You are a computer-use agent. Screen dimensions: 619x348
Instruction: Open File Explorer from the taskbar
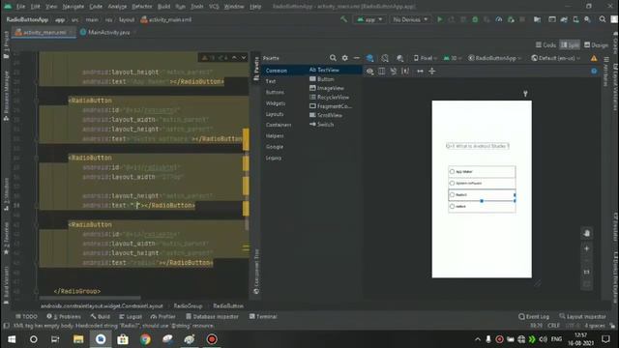pyautogui.click(x=78, y=339)
